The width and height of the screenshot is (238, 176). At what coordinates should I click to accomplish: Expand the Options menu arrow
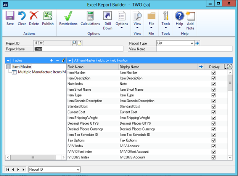(122, 28)
